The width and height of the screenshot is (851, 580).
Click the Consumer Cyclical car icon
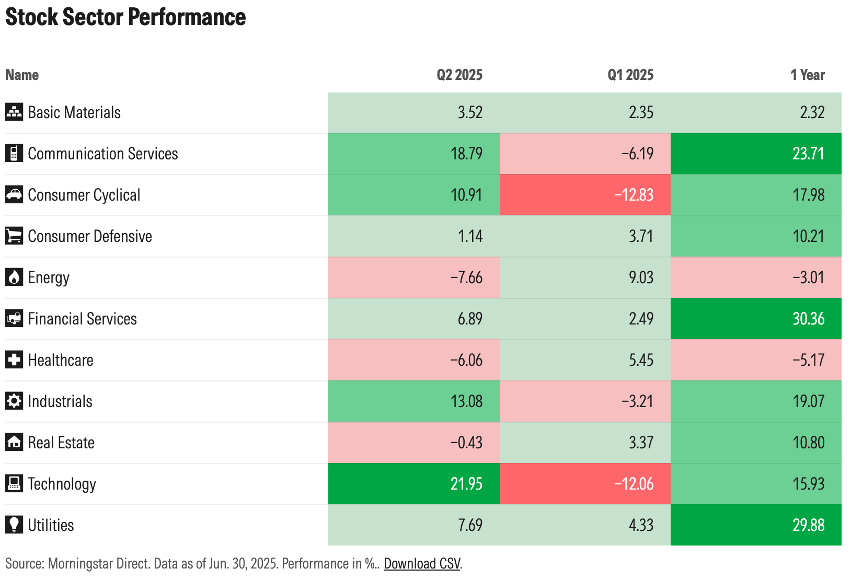(14, 195)
